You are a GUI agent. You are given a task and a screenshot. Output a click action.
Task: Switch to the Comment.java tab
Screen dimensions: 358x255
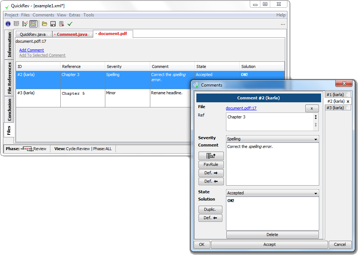72,34
